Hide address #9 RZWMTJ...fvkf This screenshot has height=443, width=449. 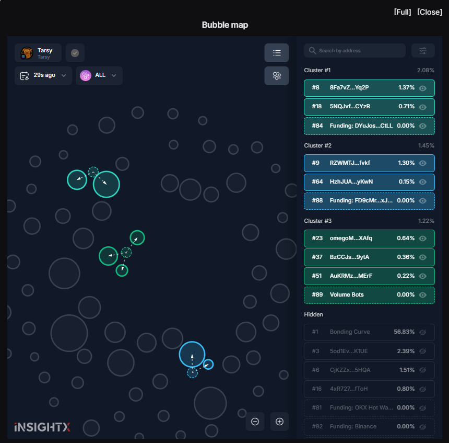(423, 163)
